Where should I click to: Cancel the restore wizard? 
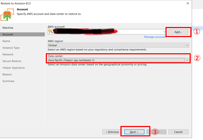coord(178,132)
